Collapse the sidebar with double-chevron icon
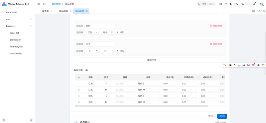This screenshot has width=266, height=123. [4, 120]
